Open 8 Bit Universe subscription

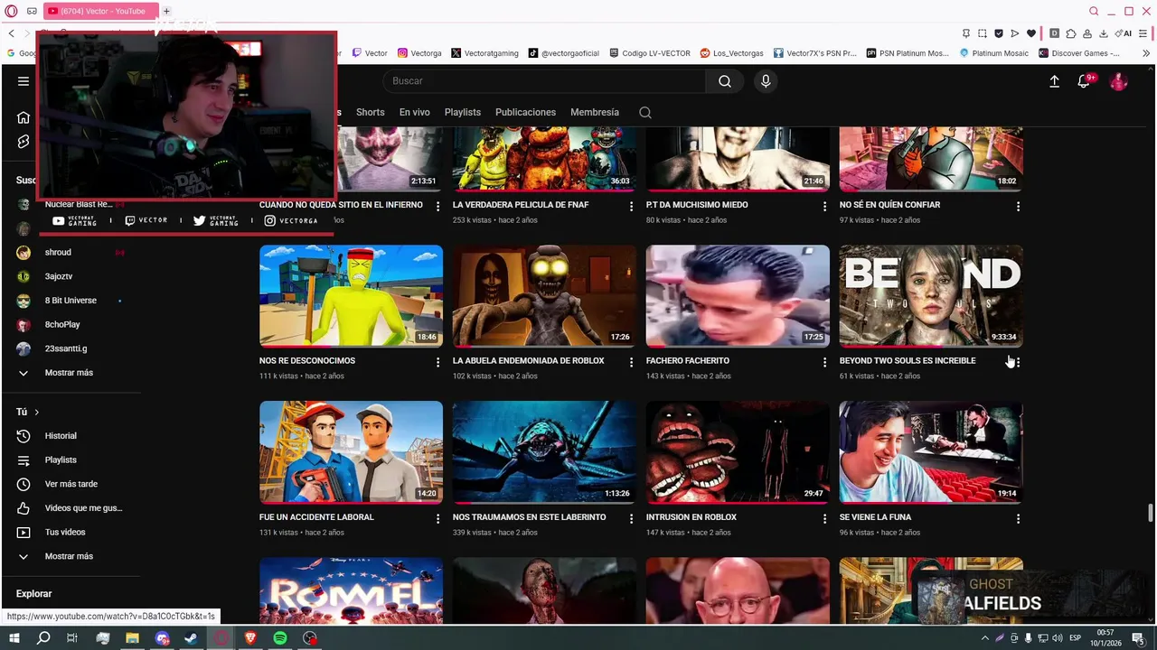[71, 301]
